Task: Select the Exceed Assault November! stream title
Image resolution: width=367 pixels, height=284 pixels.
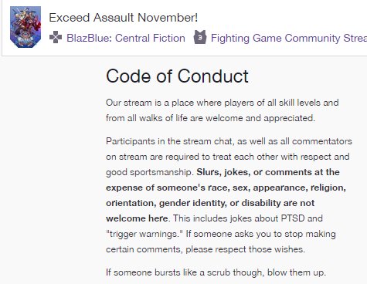Action: pyautogui.click(x=124, y=18)
